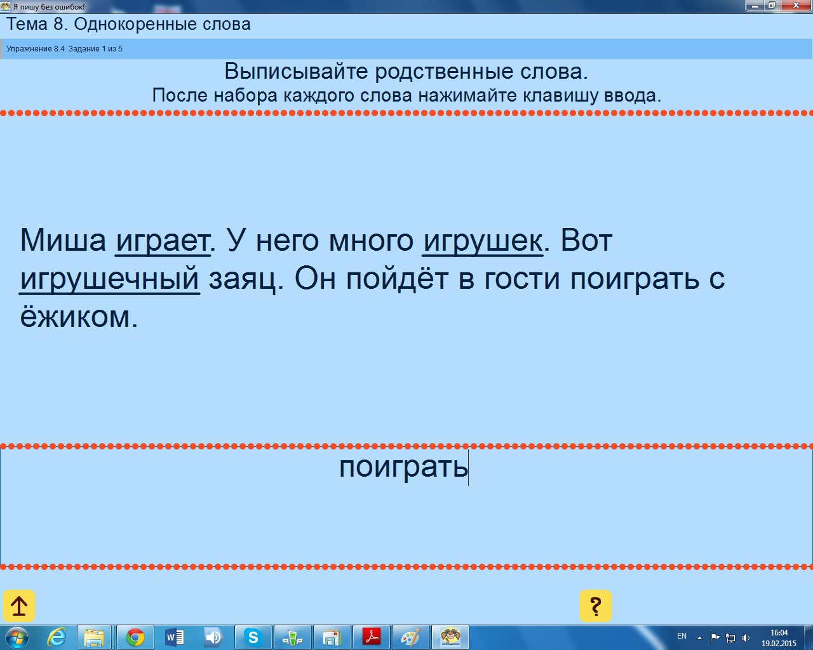Open the clock showing 16:04
Viewport: 813px width, 650px height.
point(779,637)
